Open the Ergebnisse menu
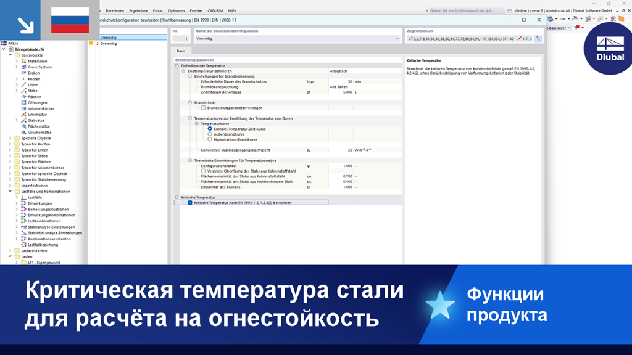 tap(138, 11)
